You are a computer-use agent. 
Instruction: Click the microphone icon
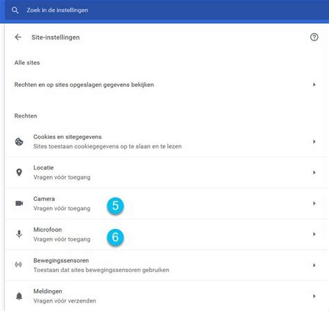point(19,234)
